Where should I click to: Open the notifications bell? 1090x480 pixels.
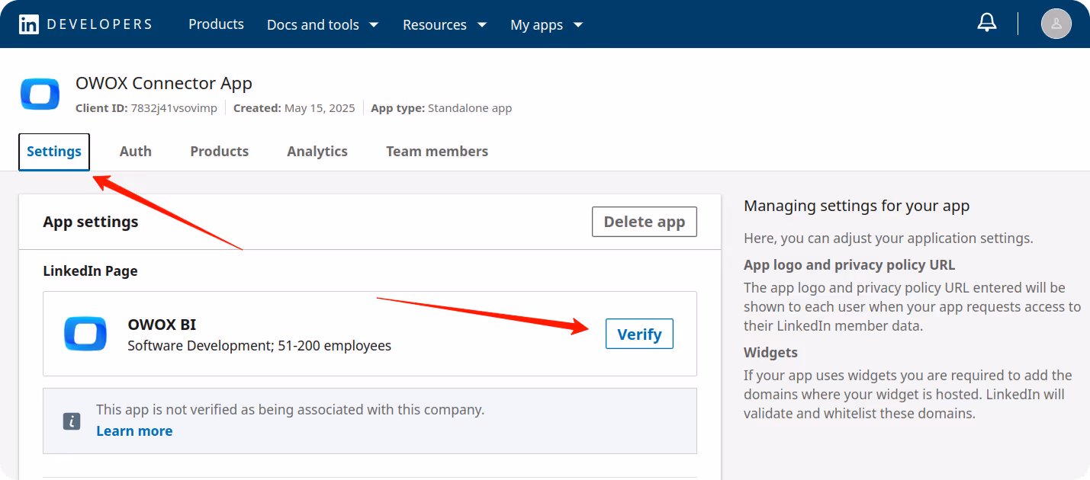click(x=986, y=22)
